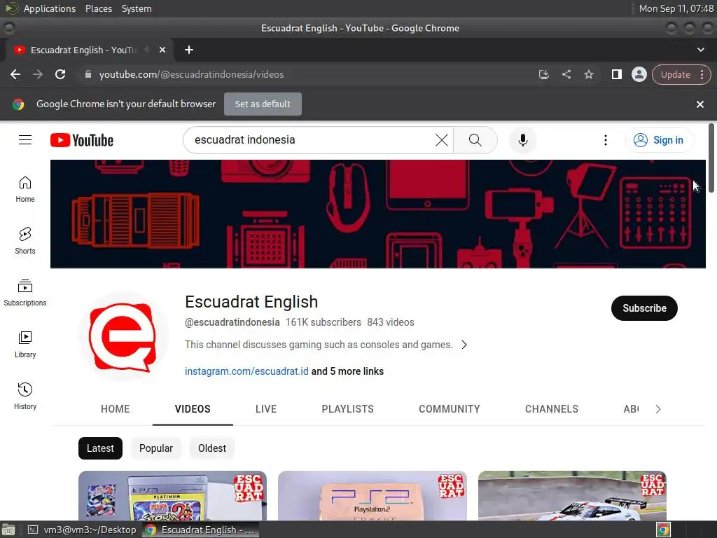This screenshot has height=538, width=717.
Task: Click the channel banner image
Action: 377,214
